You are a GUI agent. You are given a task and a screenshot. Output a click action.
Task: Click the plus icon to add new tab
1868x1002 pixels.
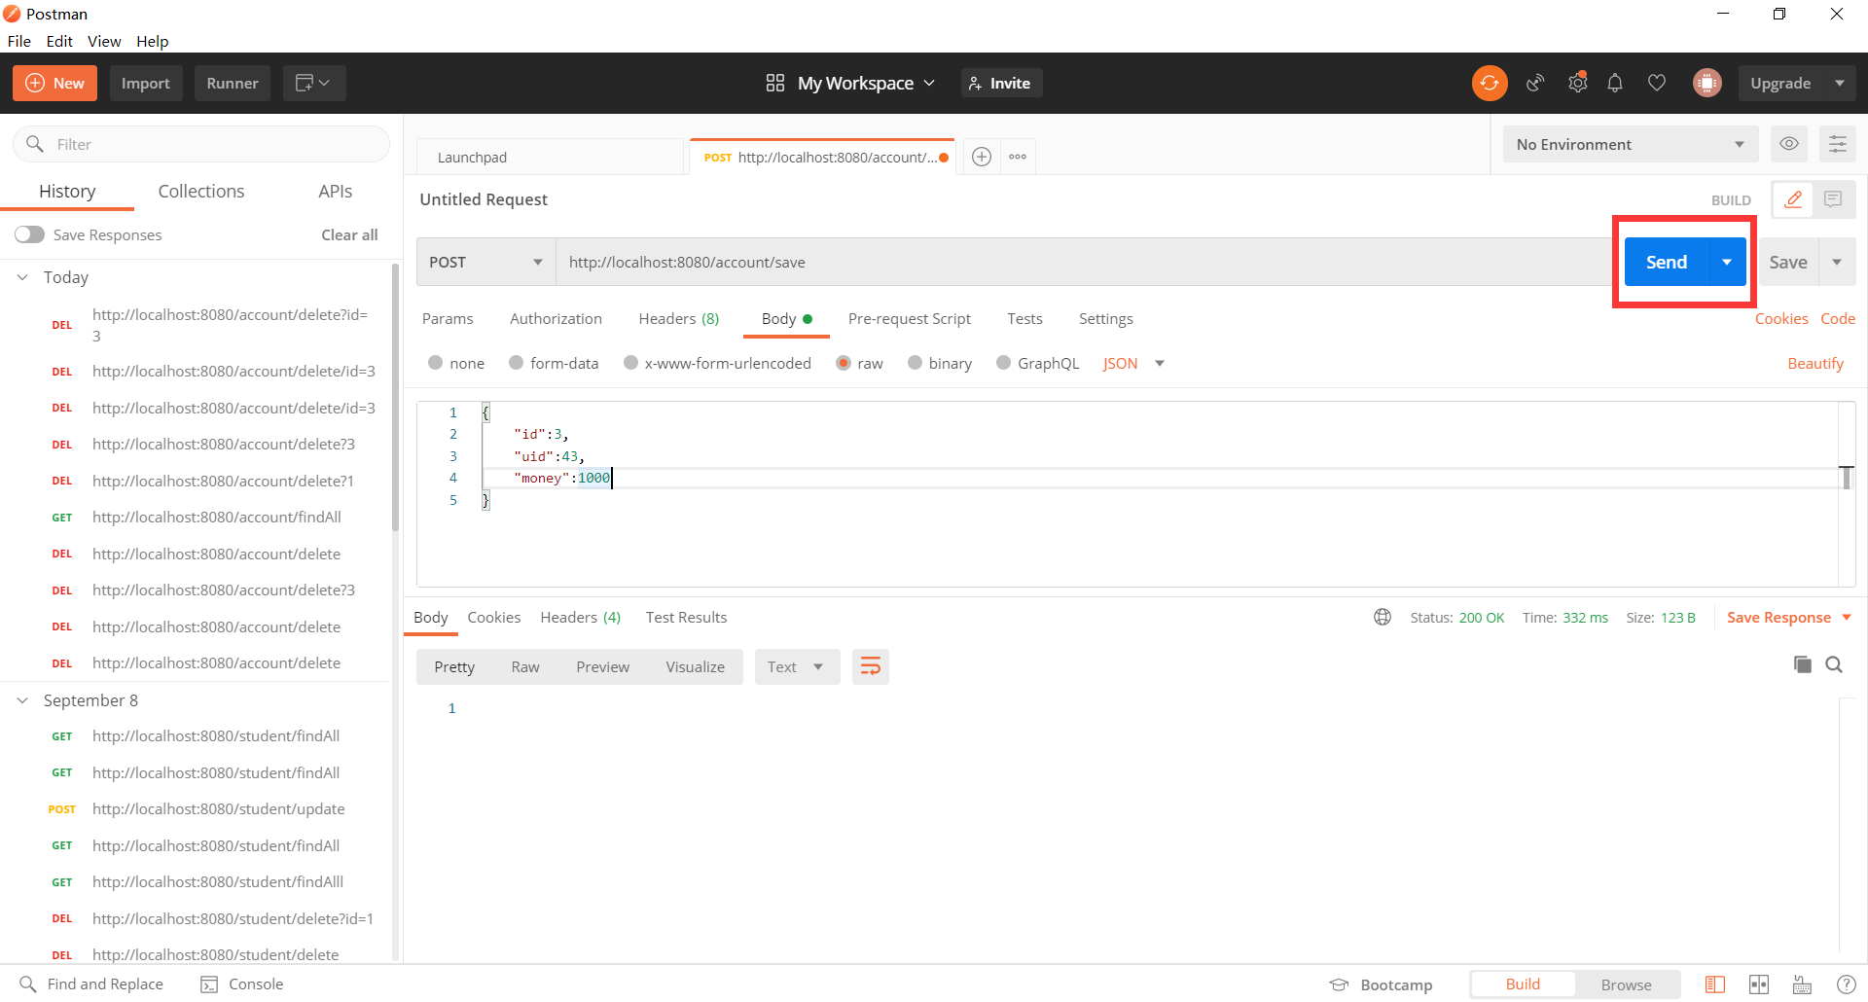click(982, 157)
